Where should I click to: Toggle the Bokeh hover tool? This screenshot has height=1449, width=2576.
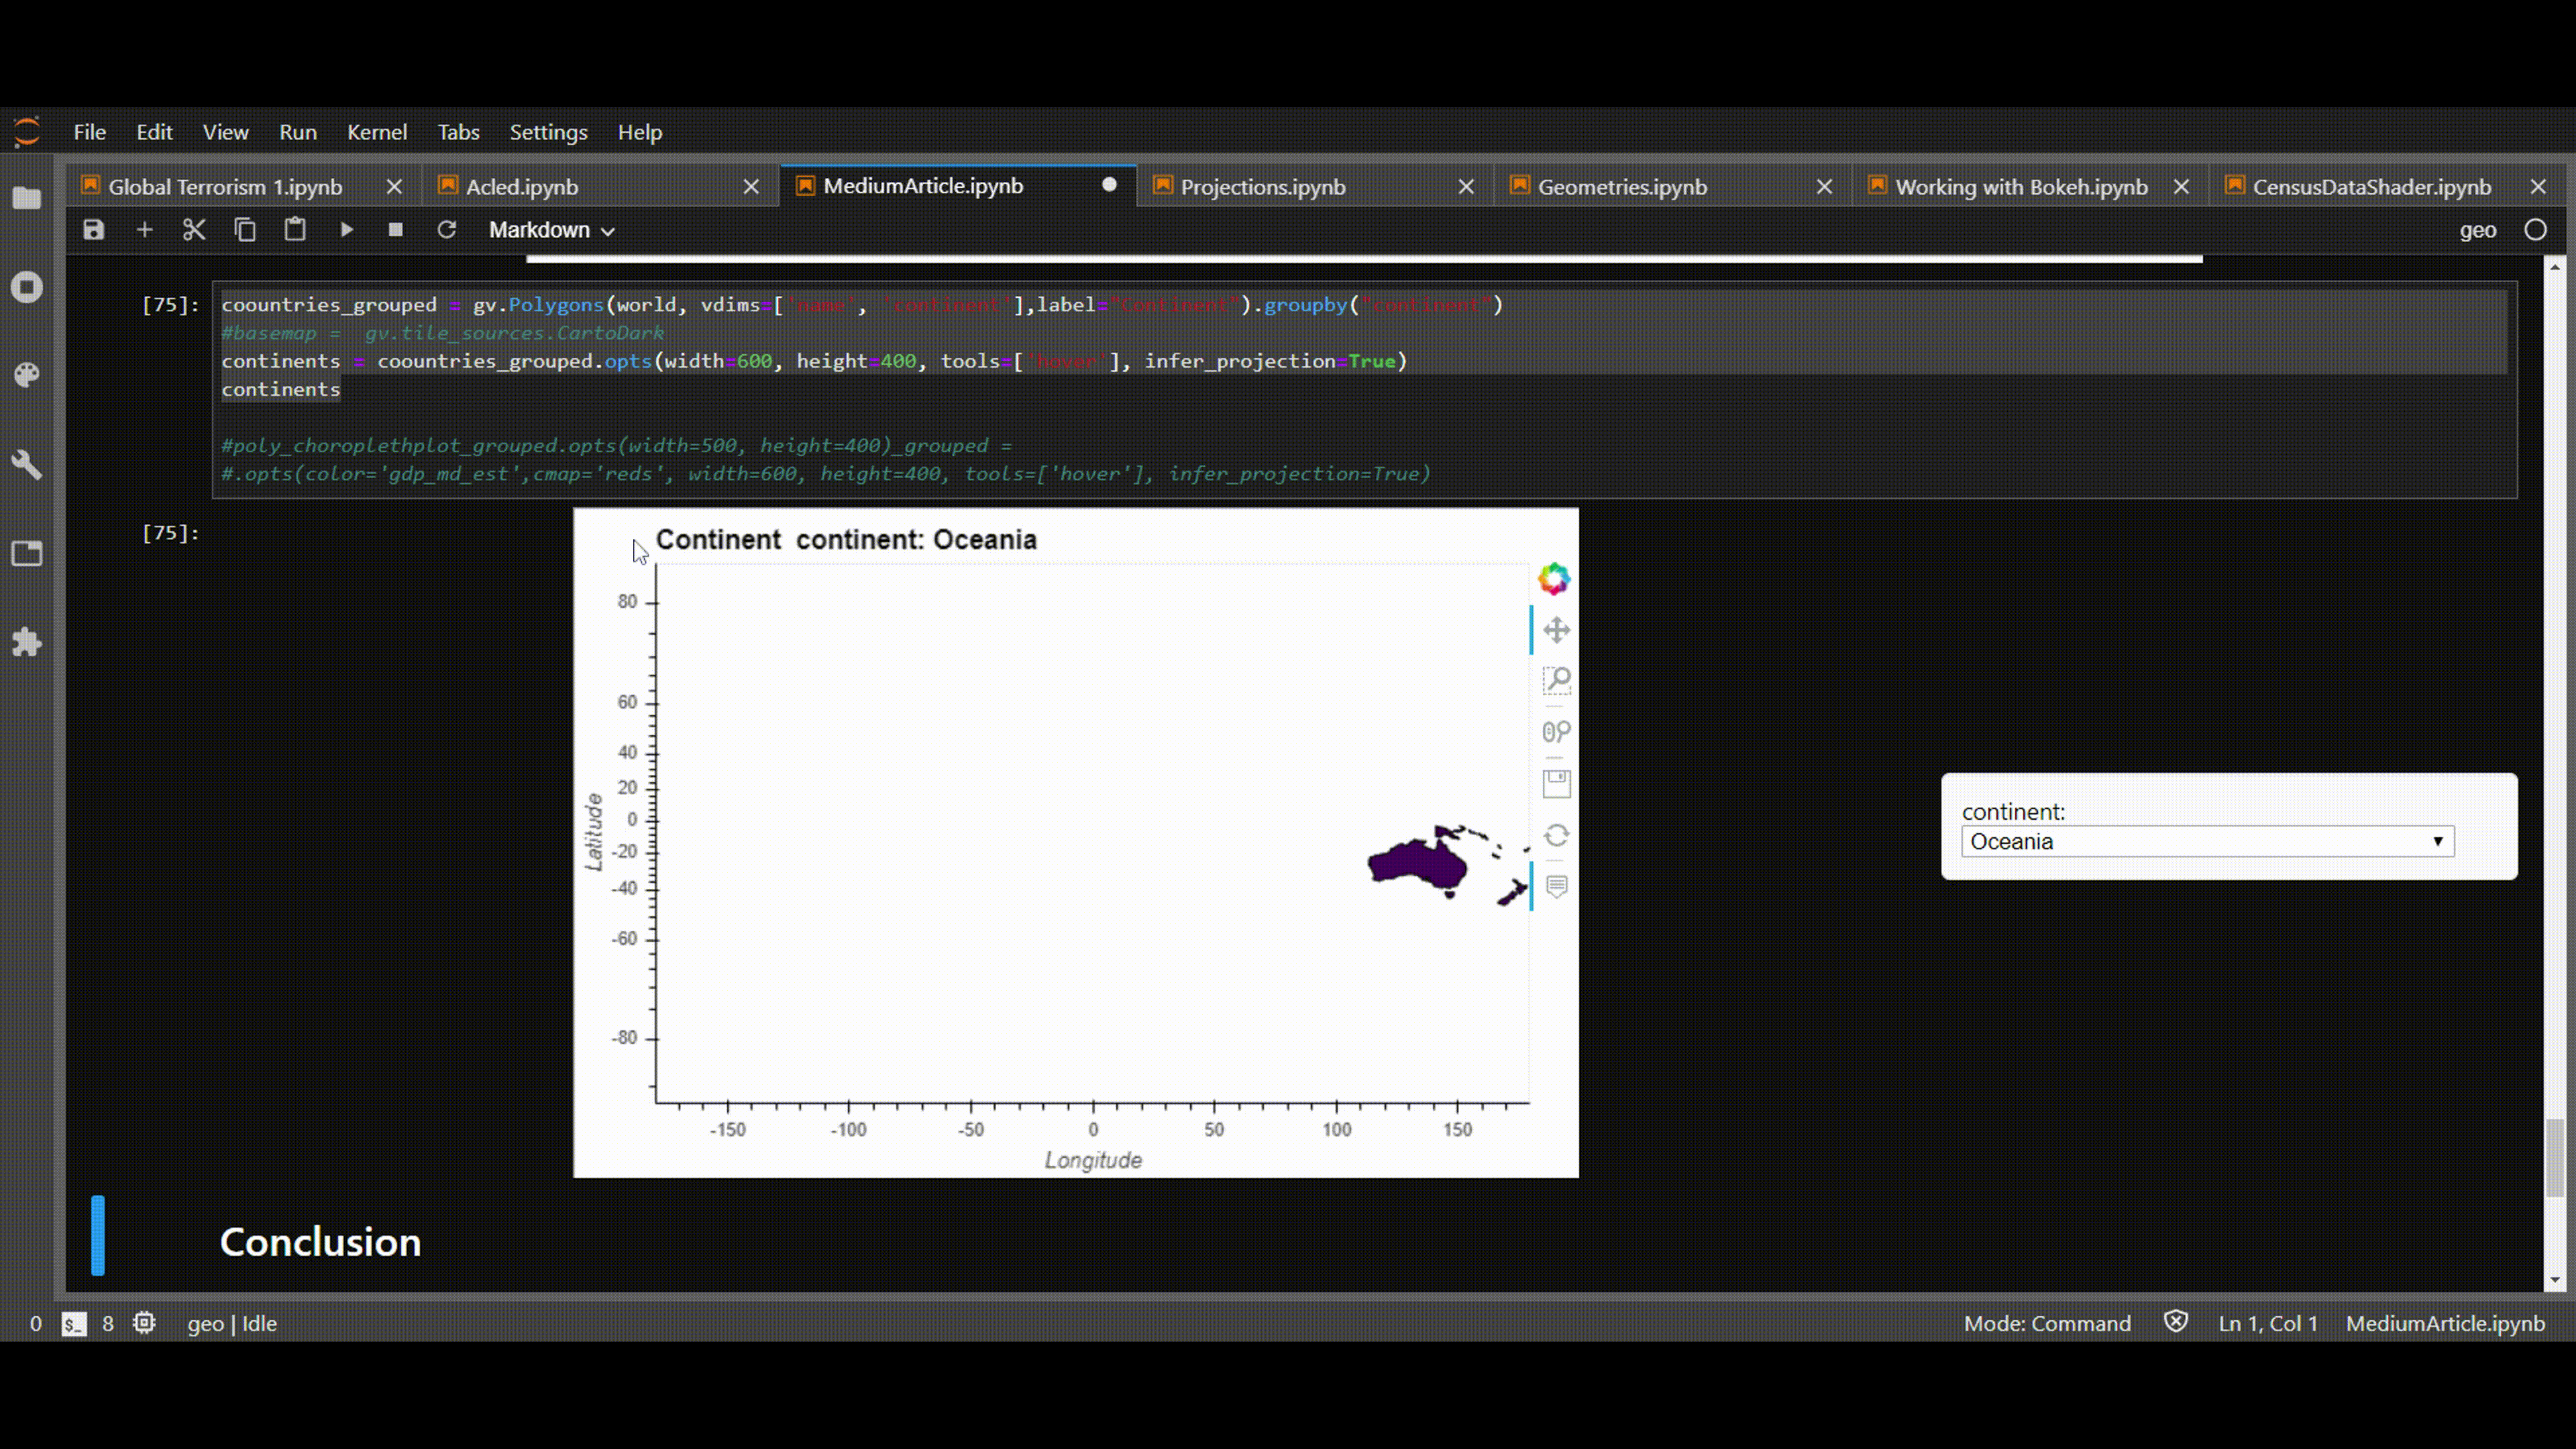click(1556, 887)
